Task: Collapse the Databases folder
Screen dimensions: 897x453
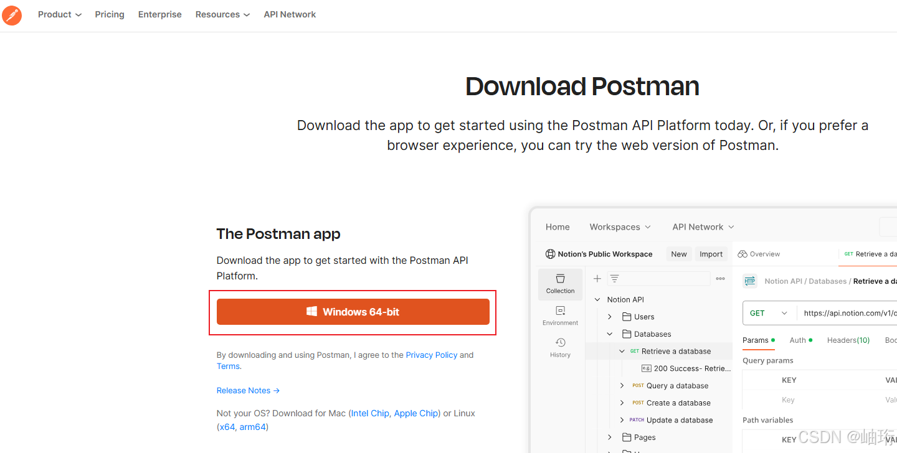Action: pyautogui.click(x=610, y=334)
